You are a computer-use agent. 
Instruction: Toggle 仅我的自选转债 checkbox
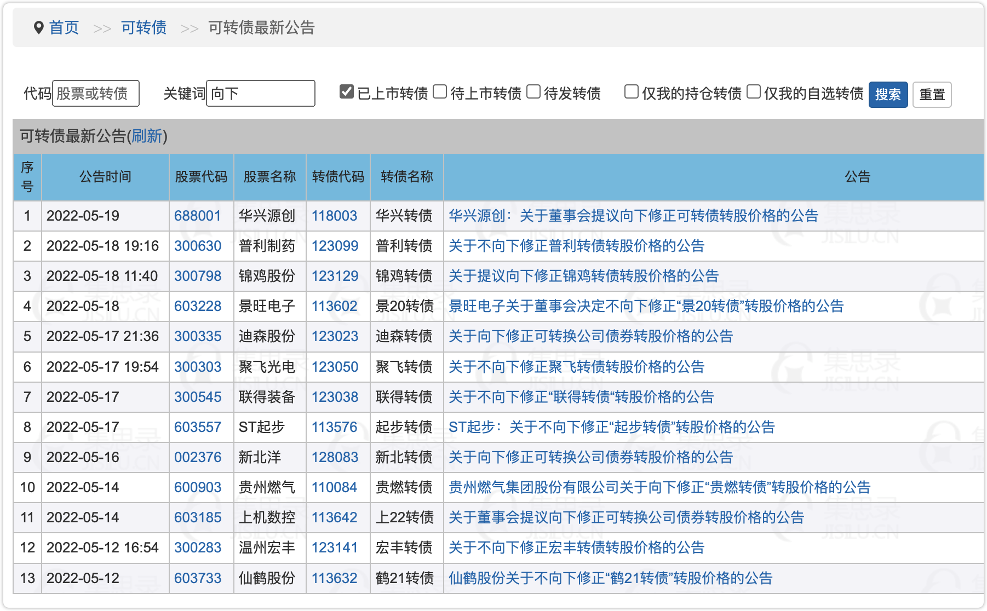(x=754, y=92)
